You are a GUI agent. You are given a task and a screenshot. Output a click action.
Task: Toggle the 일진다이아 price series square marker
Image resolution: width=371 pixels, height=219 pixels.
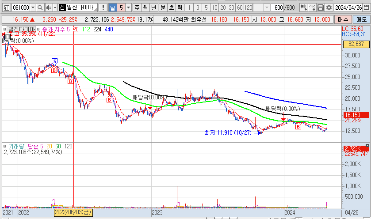(x=4, y=29)
